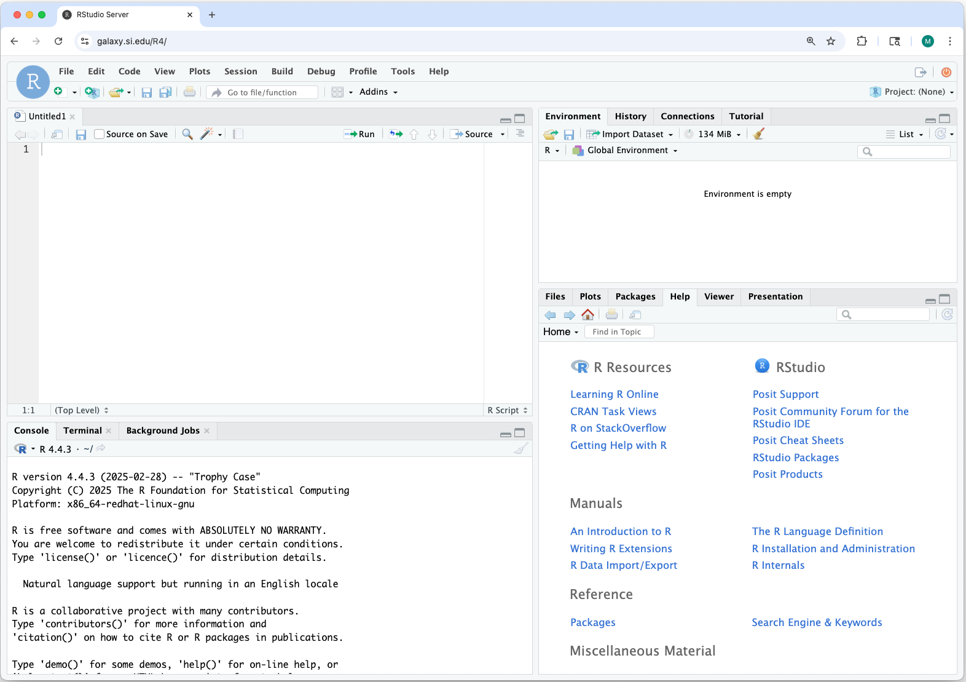This screenshot has width=966, height=682.
Task: Open the Session menu
Action: [x=241, y=71]
